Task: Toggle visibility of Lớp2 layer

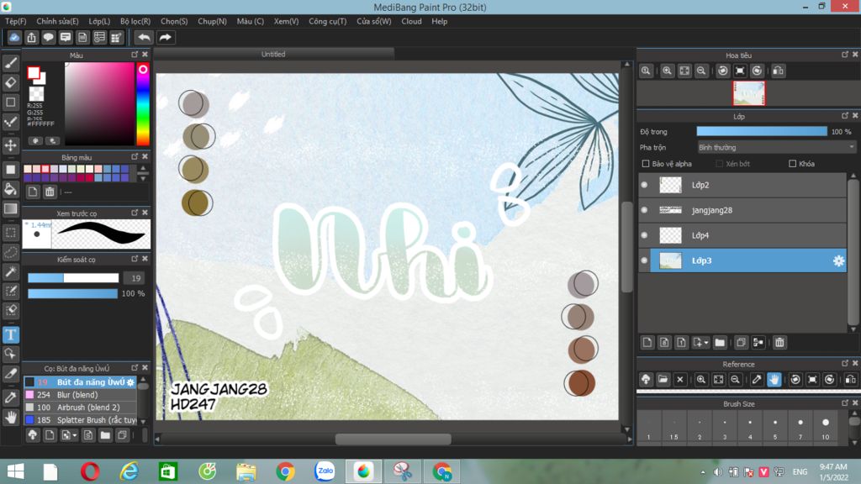Action: point(645,185)
